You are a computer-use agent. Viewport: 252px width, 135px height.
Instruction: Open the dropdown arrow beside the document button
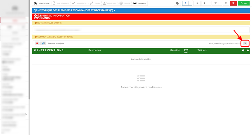coord(190,3)
